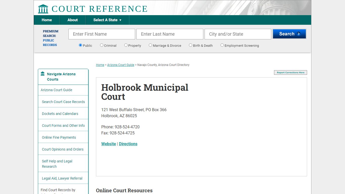
Task: Click the City and/or State field
Action: point(238,34)
